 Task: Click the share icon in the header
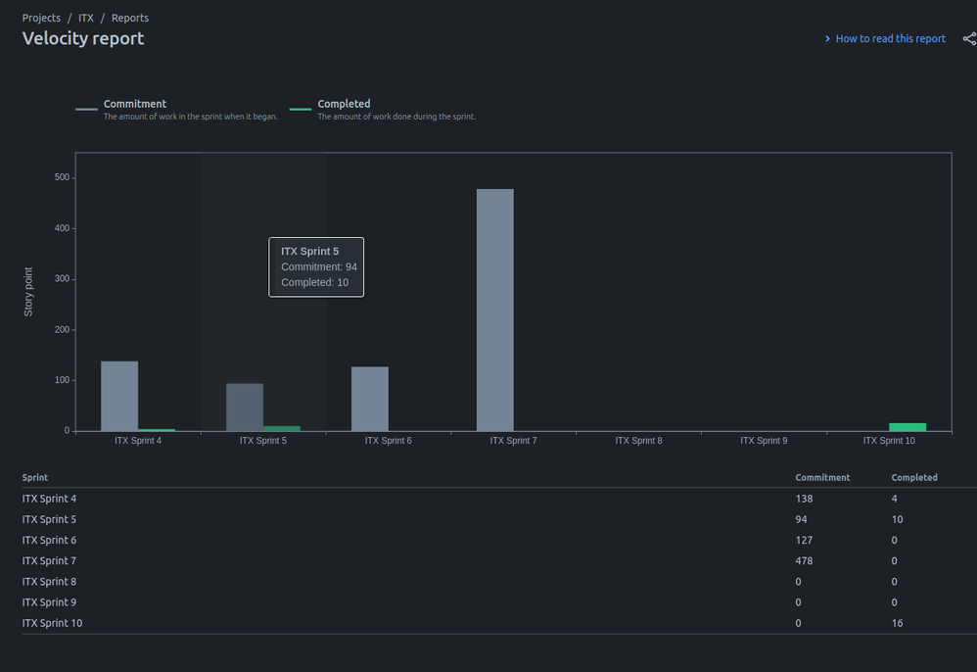pos(969,38)
